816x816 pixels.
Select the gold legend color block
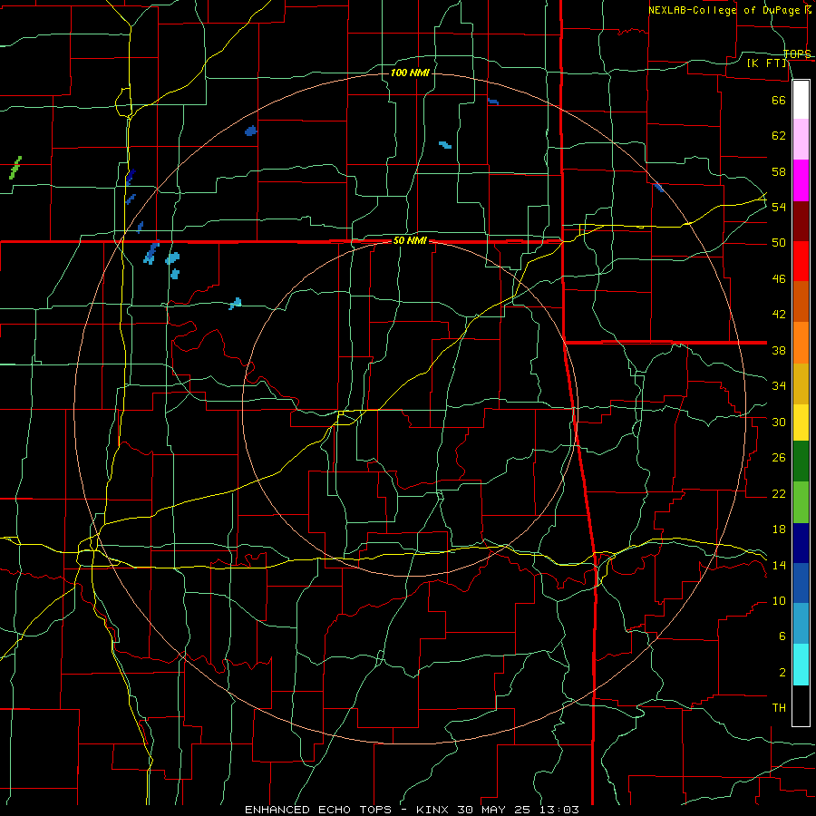point(801,384)
